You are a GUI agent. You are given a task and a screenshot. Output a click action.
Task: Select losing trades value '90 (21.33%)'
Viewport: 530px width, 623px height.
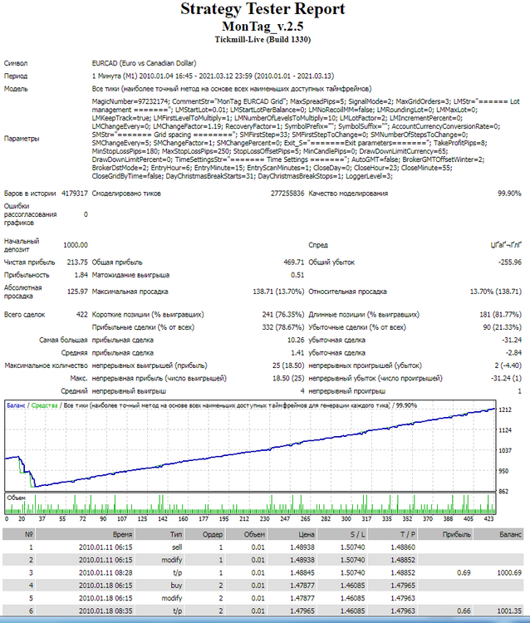click(x=502, y=327)
